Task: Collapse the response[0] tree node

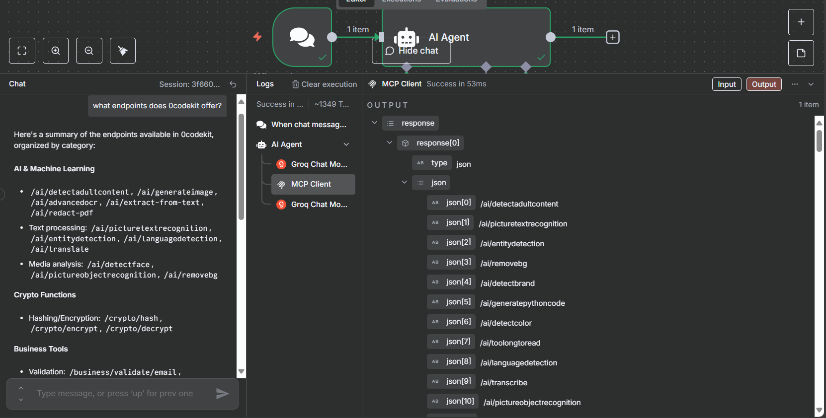Action: (390, 142)
